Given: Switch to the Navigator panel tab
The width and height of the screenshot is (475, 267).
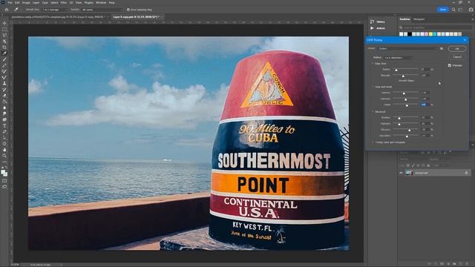Looking at the screenshot, I should coord(419,19).
